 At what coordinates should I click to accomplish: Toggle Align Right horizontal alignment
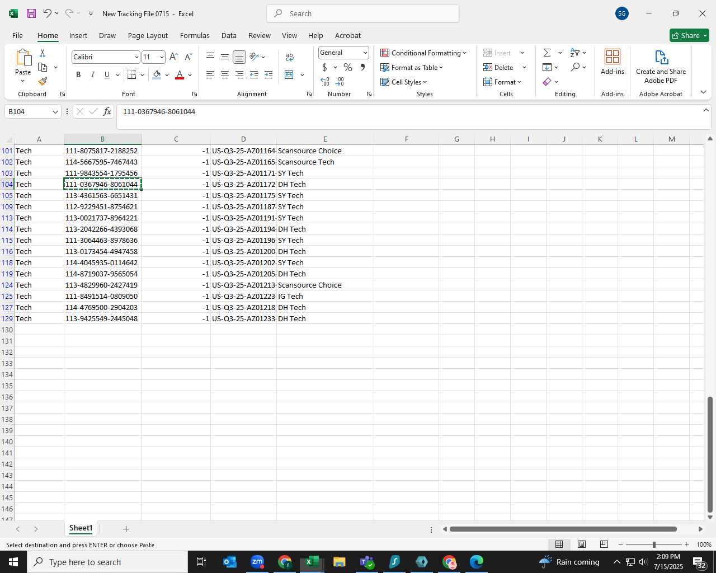239,75
